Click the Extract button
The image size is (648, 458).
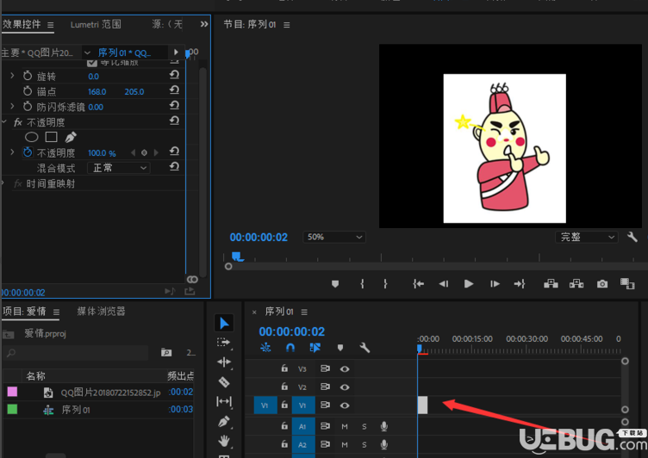coord(576,284)
